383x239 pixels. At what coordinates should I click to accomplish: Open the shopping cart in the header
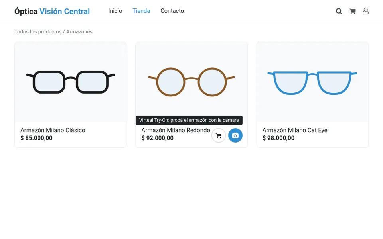[352, 11]
